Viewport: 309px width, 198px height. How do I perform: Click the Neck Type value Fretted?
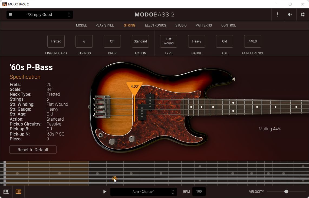tap(53, 94)
